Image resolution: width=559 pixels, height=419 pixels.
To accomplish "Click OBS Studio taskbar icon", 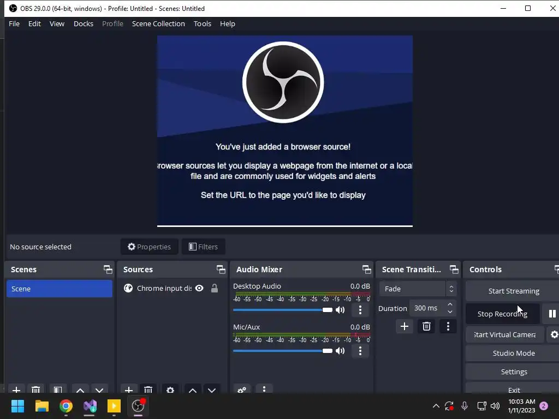I will tap(138, 406).
